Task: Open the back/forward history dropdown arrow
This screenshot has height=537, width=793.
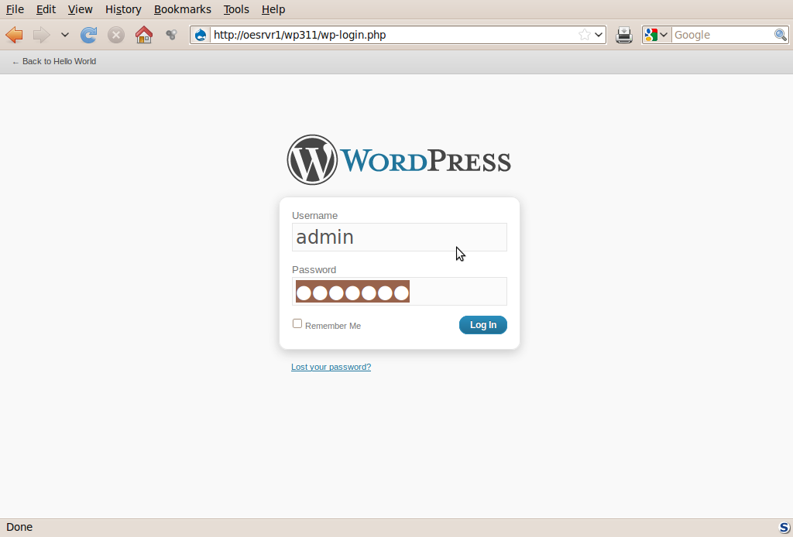Action: point(65,35)
